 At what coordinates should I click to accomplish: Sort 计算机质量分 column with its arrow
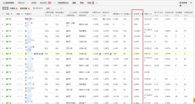(x=50, y=15)
